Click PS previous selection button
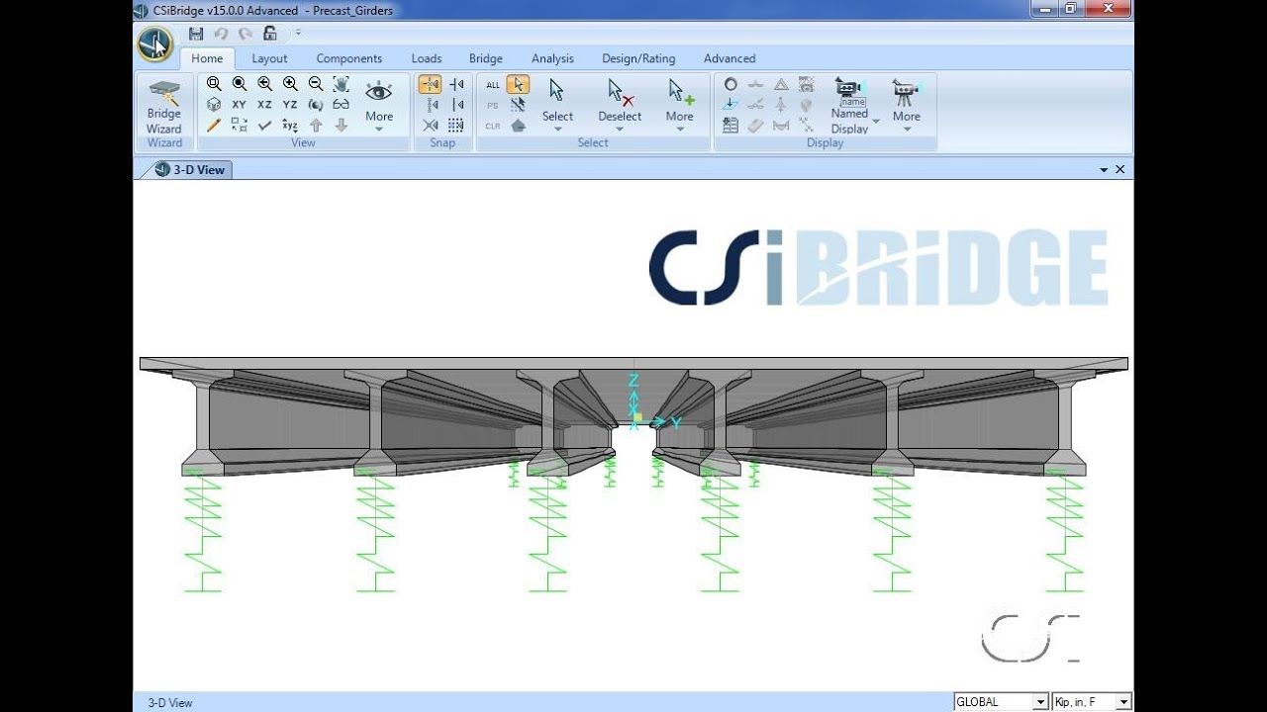1267x712 pixels. coord(493,105)
